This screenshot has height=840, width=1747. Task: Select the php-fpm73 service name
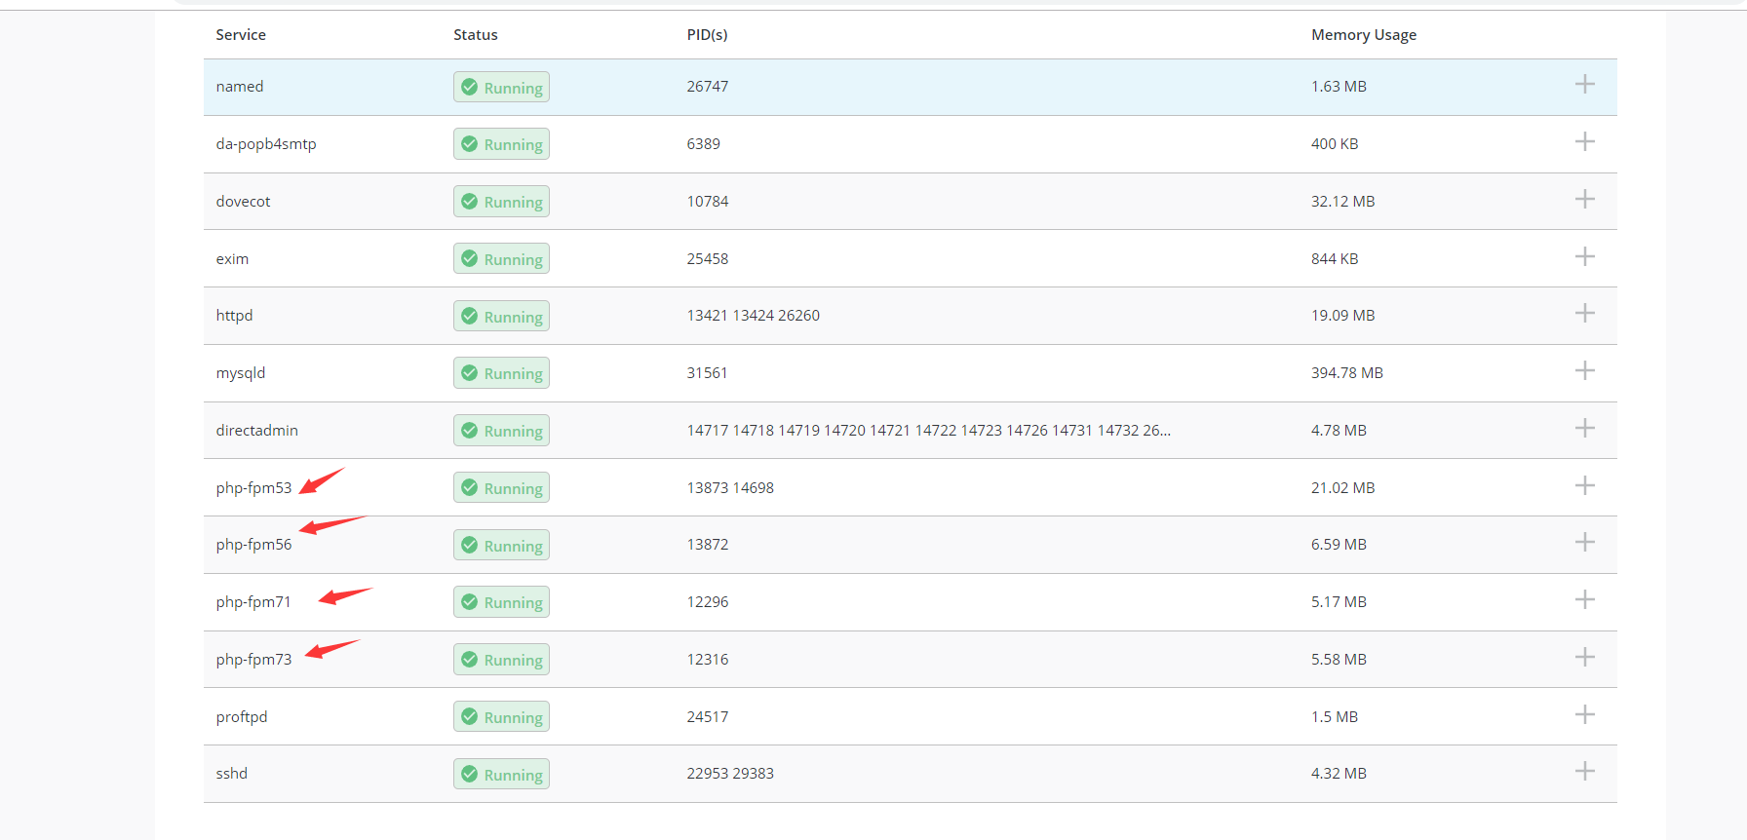253,660
